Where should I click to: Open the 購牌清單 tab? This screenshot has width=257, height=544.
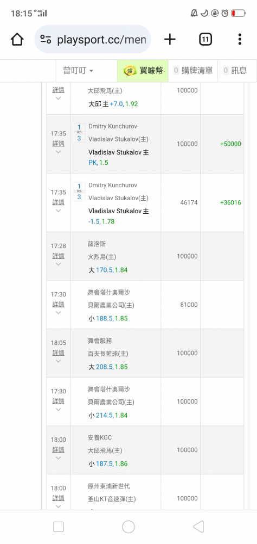tap(193, 71)
